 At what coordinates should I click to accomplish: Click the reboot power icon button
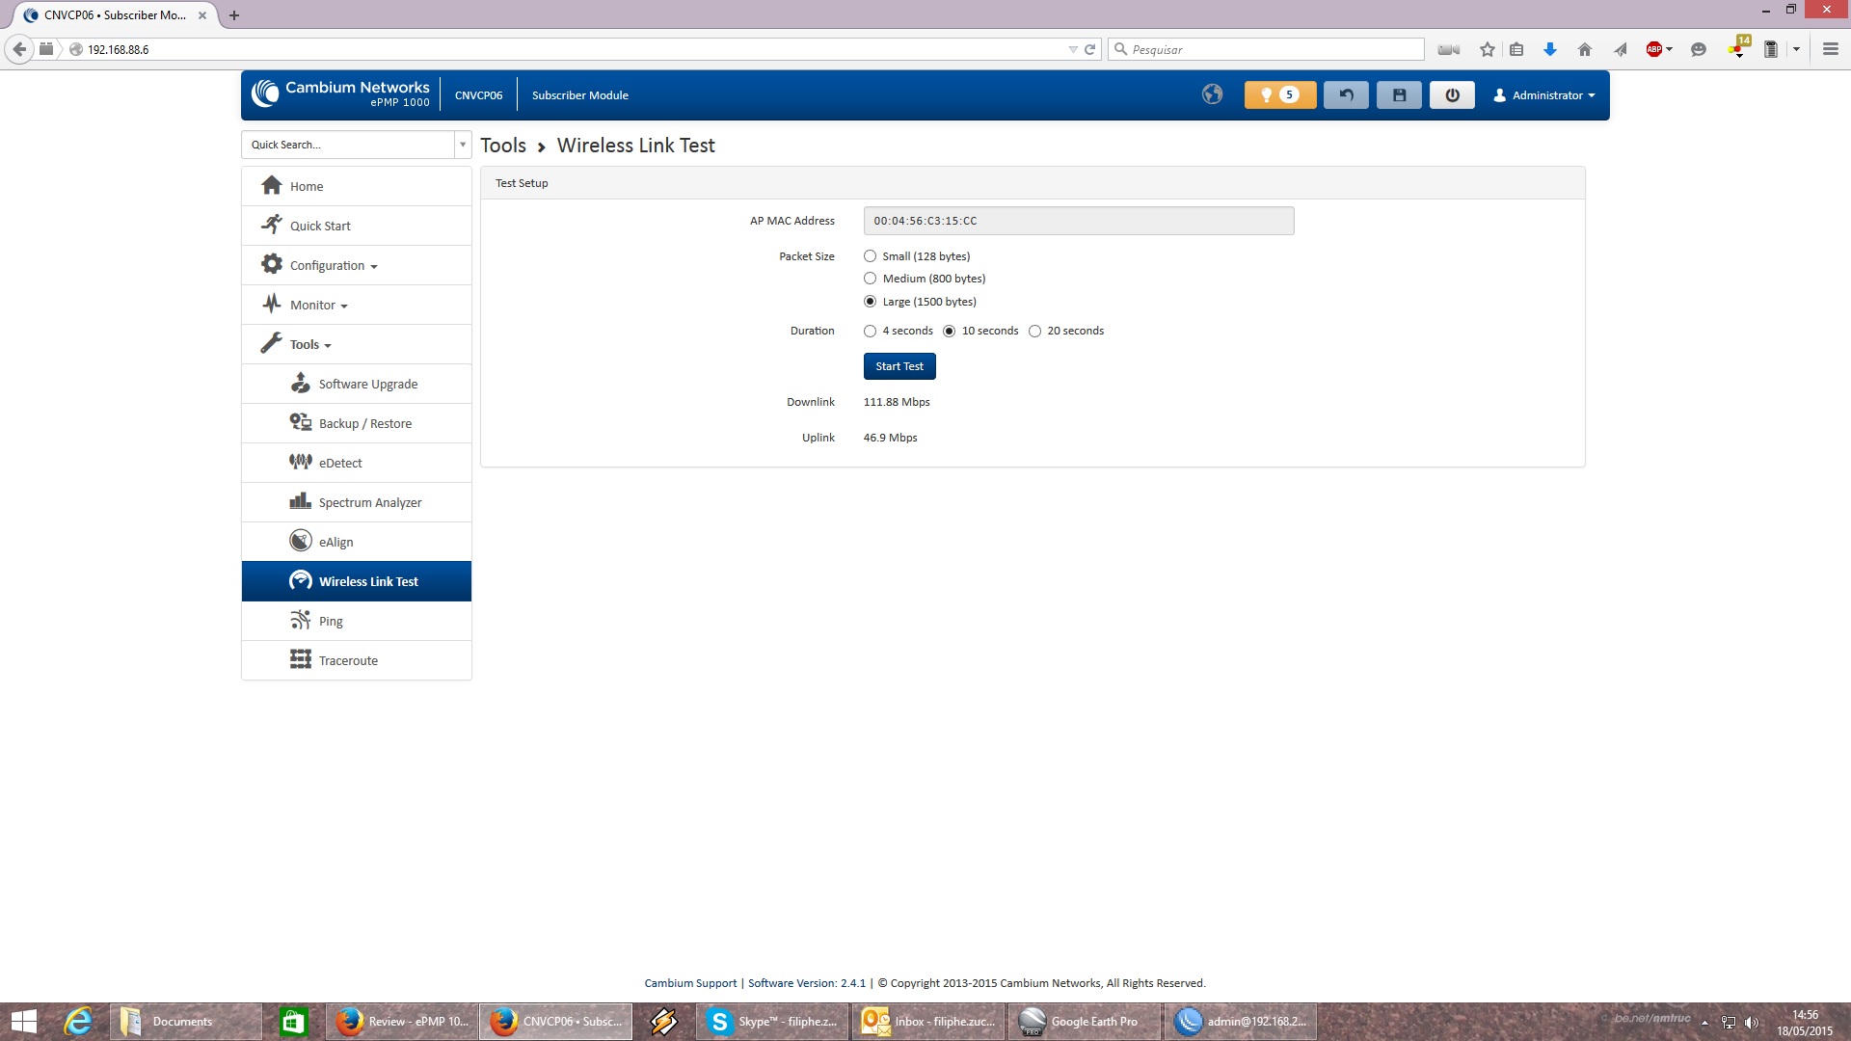click(x=1452, y=94)
